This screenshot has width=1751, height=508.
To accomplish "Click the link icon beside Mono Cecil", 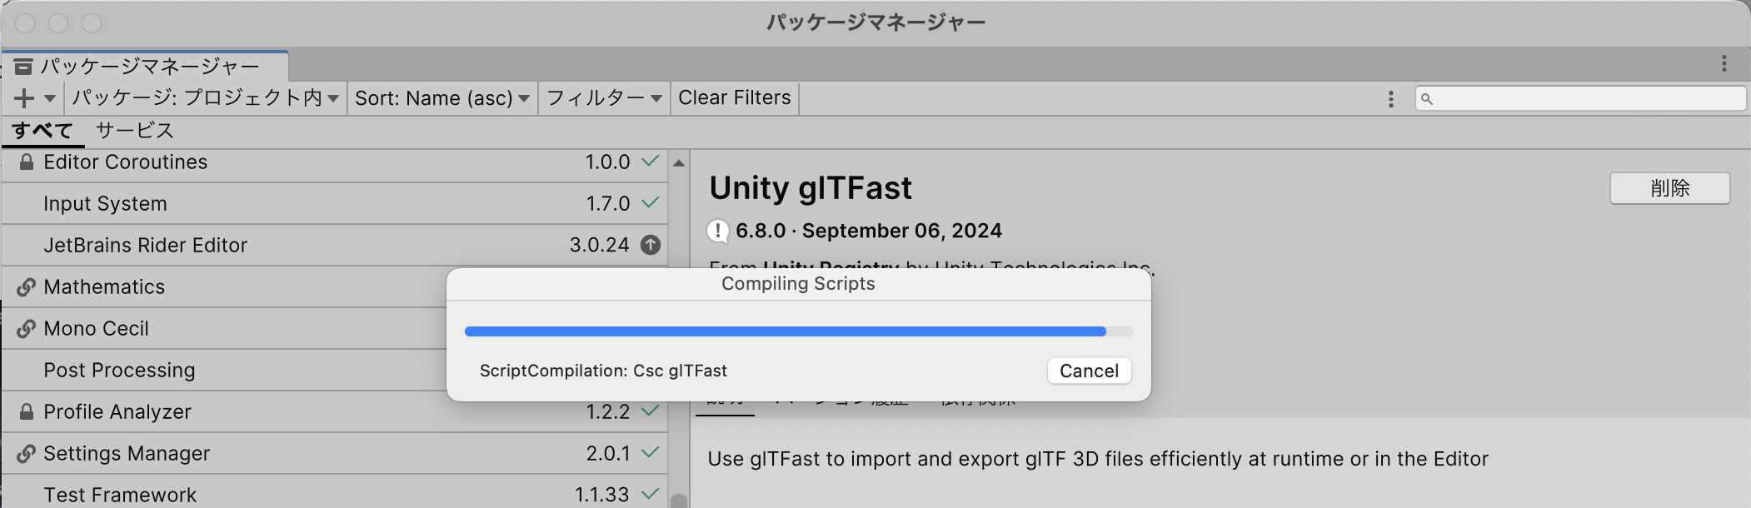I will coord(26,328).
